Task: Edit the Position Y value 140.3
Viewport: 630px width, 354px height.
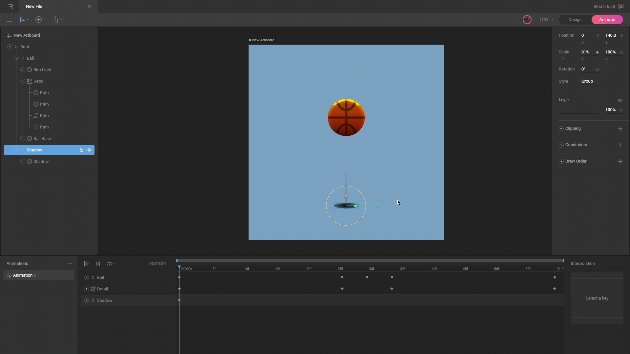Action: (611, 35)
